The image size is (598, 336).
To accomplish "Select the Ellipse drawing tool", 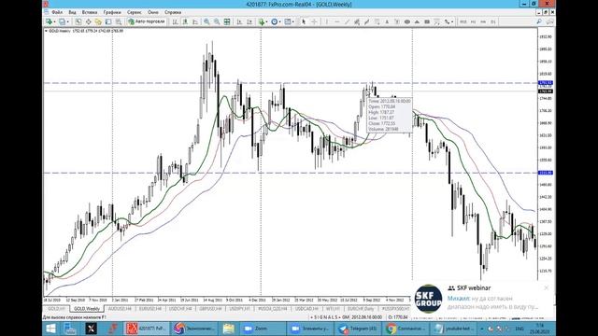I will (407, 21).
